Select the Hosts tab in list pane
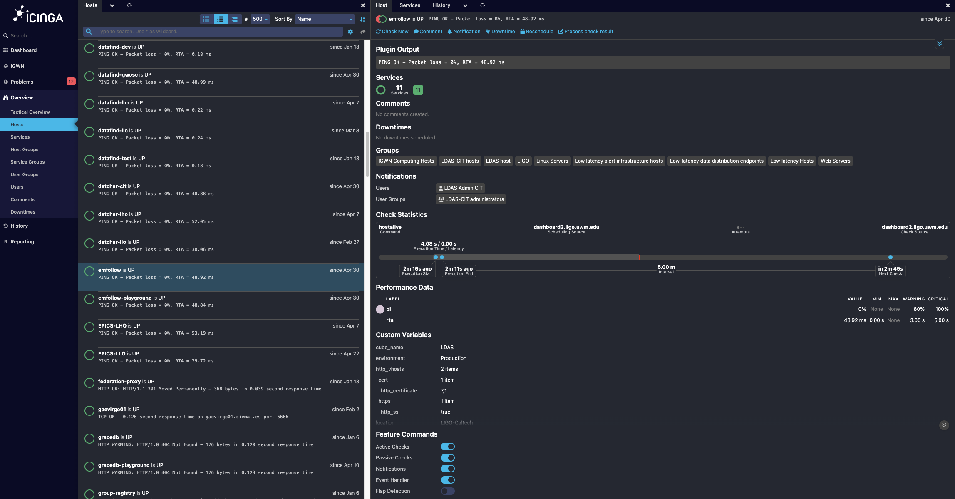The width and height of the screenshot is (955, 499). click(x=90, y=5)
